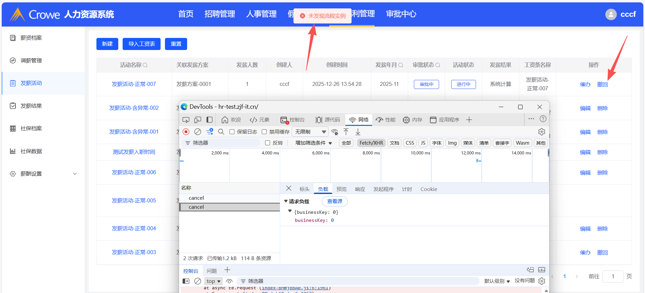The width and height of the screenshot is (645, 293).
Task: Enable the 保留日志 checkbox
Action: point(232,132)
